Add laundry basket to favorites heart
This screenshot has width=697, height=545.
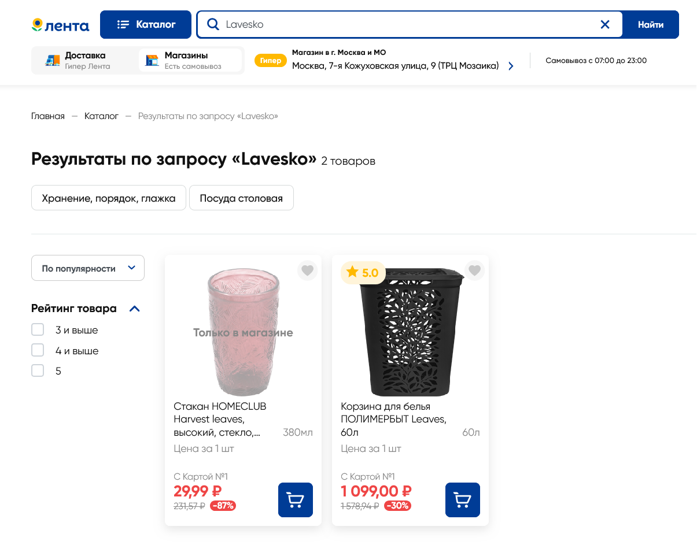[x=474, y=270]
